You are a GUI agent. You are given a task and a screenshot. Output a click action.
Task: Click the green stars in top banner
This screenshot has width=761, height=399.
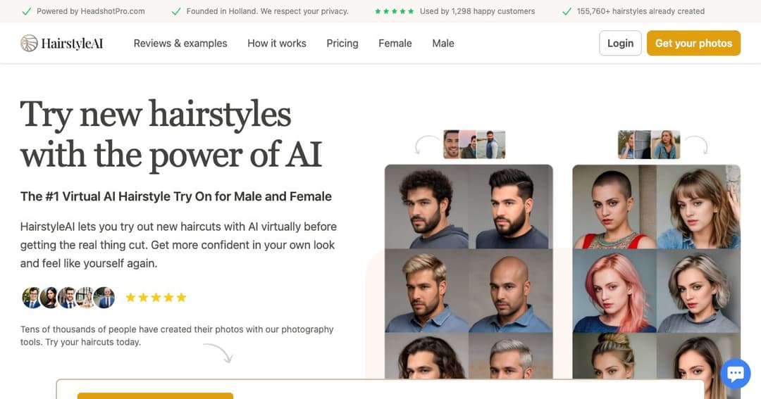(x=394, y=11)
